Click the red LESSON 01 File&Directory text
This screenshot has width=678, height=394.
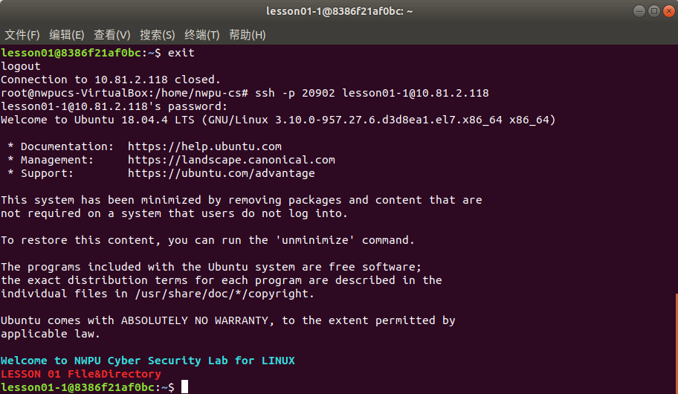click(81, 374)
